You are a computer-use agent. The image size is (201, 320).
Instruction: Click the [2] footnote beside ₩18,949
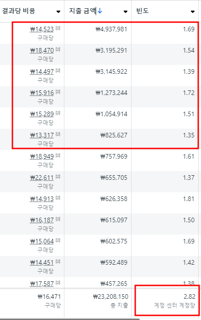[x=58, y=155]
